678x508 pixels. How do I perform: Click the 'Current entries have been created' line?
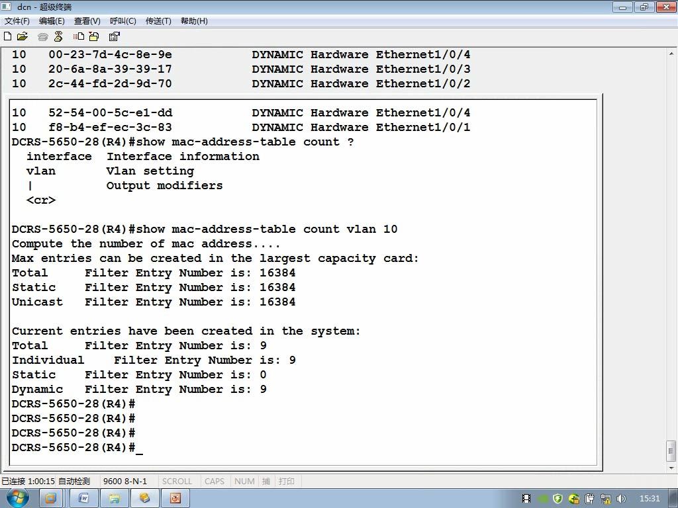pos(186,331)
